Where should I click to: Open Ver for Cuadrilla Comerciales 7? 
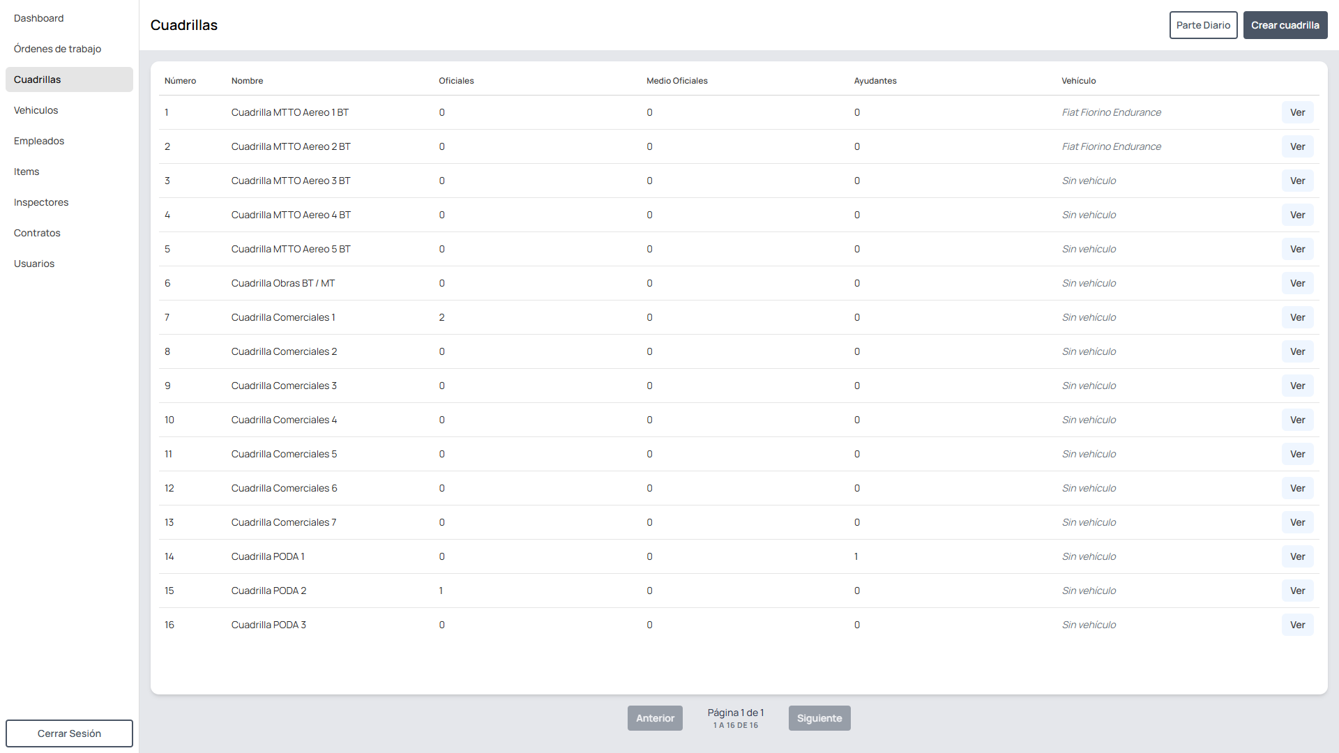click(x=1297, y=522)
